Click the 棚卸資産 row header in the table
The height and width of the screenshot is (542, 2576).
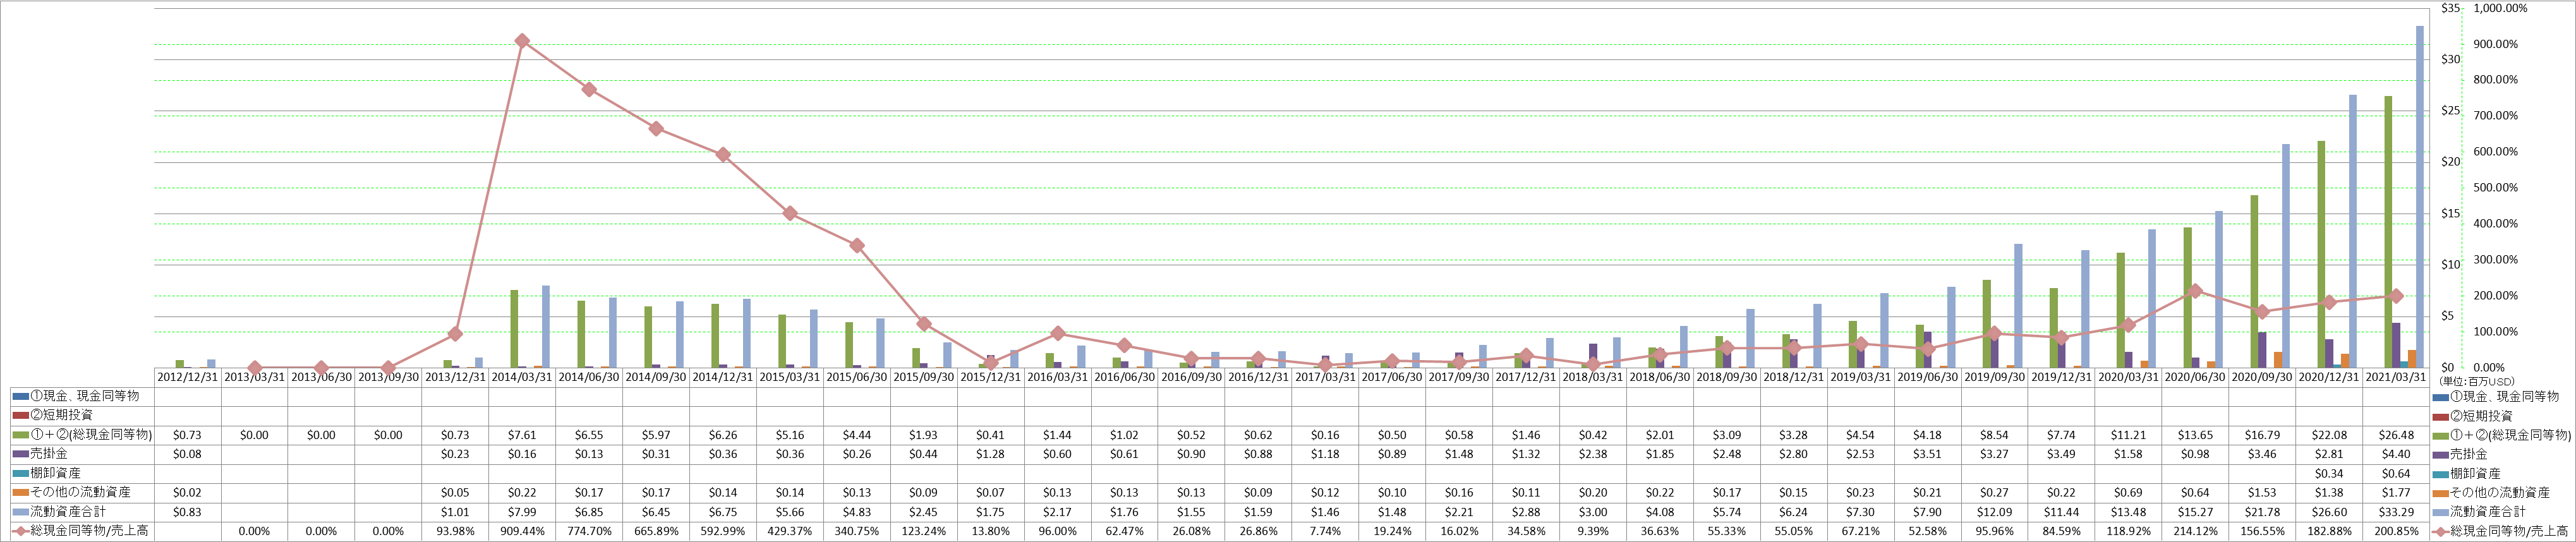[55, 473]
